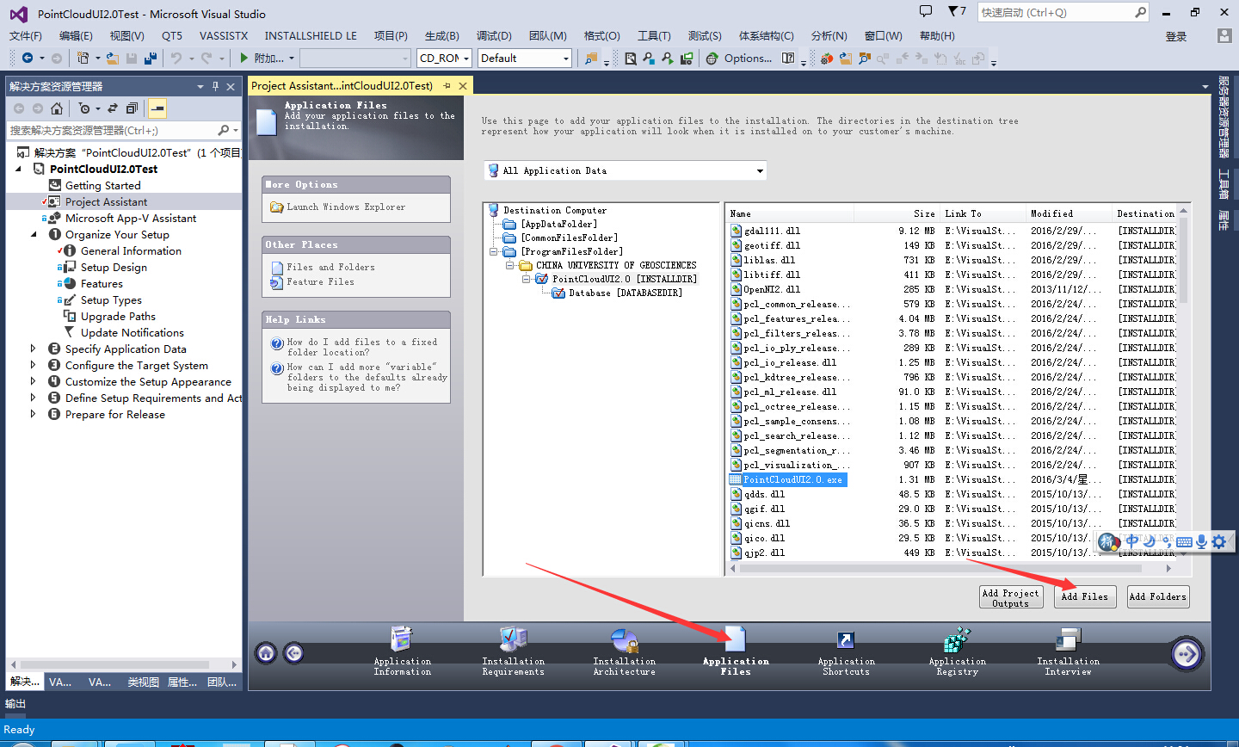Click the Undo toolbar icon
The image size is (1239, 747).
(x=176, y=58)
